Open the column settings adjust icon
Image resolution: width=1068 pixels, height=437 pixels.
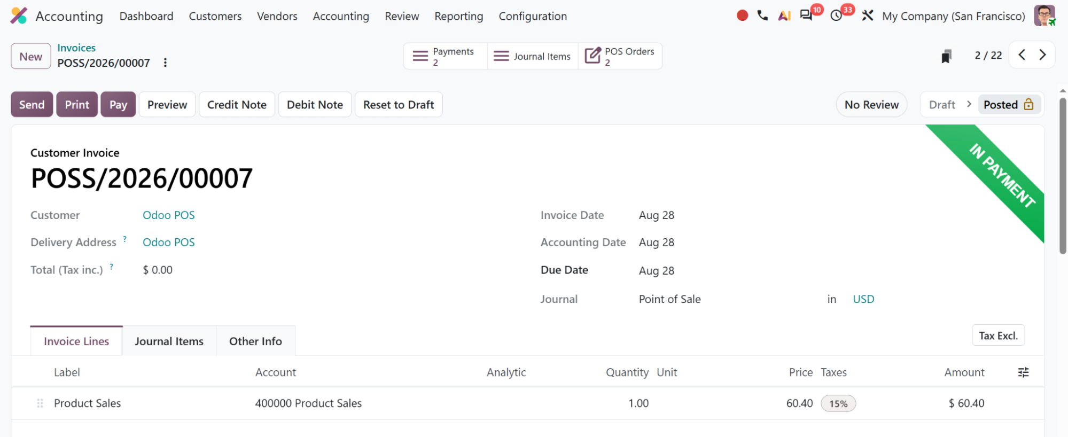tap(1023, 372)
